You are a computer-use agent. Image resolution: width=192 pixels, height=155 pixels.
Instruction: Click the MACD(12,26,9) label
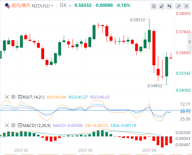37,126
